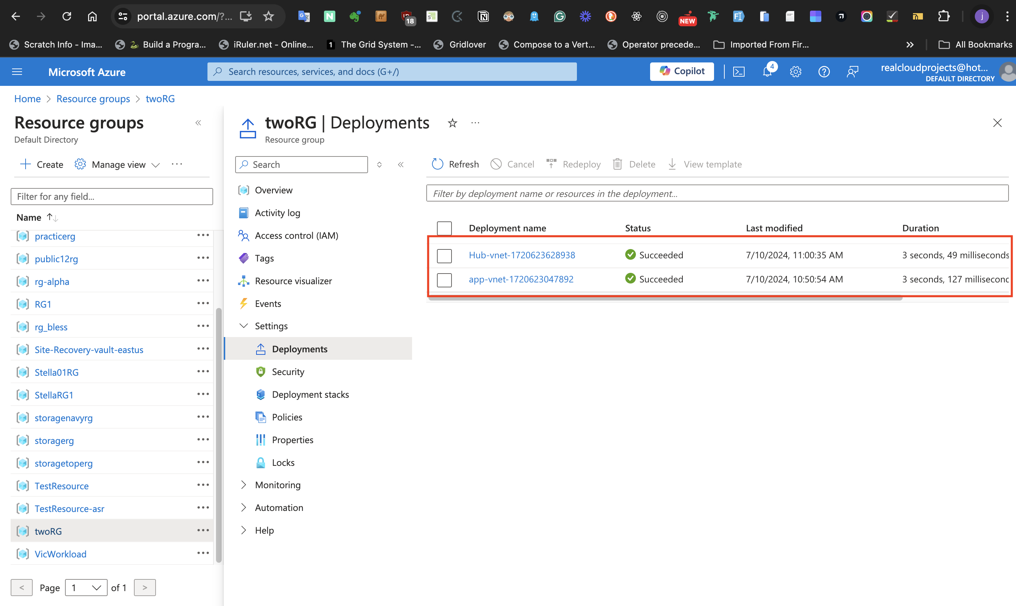Open the notifications bell
The image size is (1016, 606).
(767, 72)
